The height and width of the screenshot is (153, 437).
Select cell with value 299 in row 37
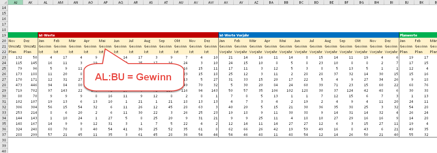30,134
